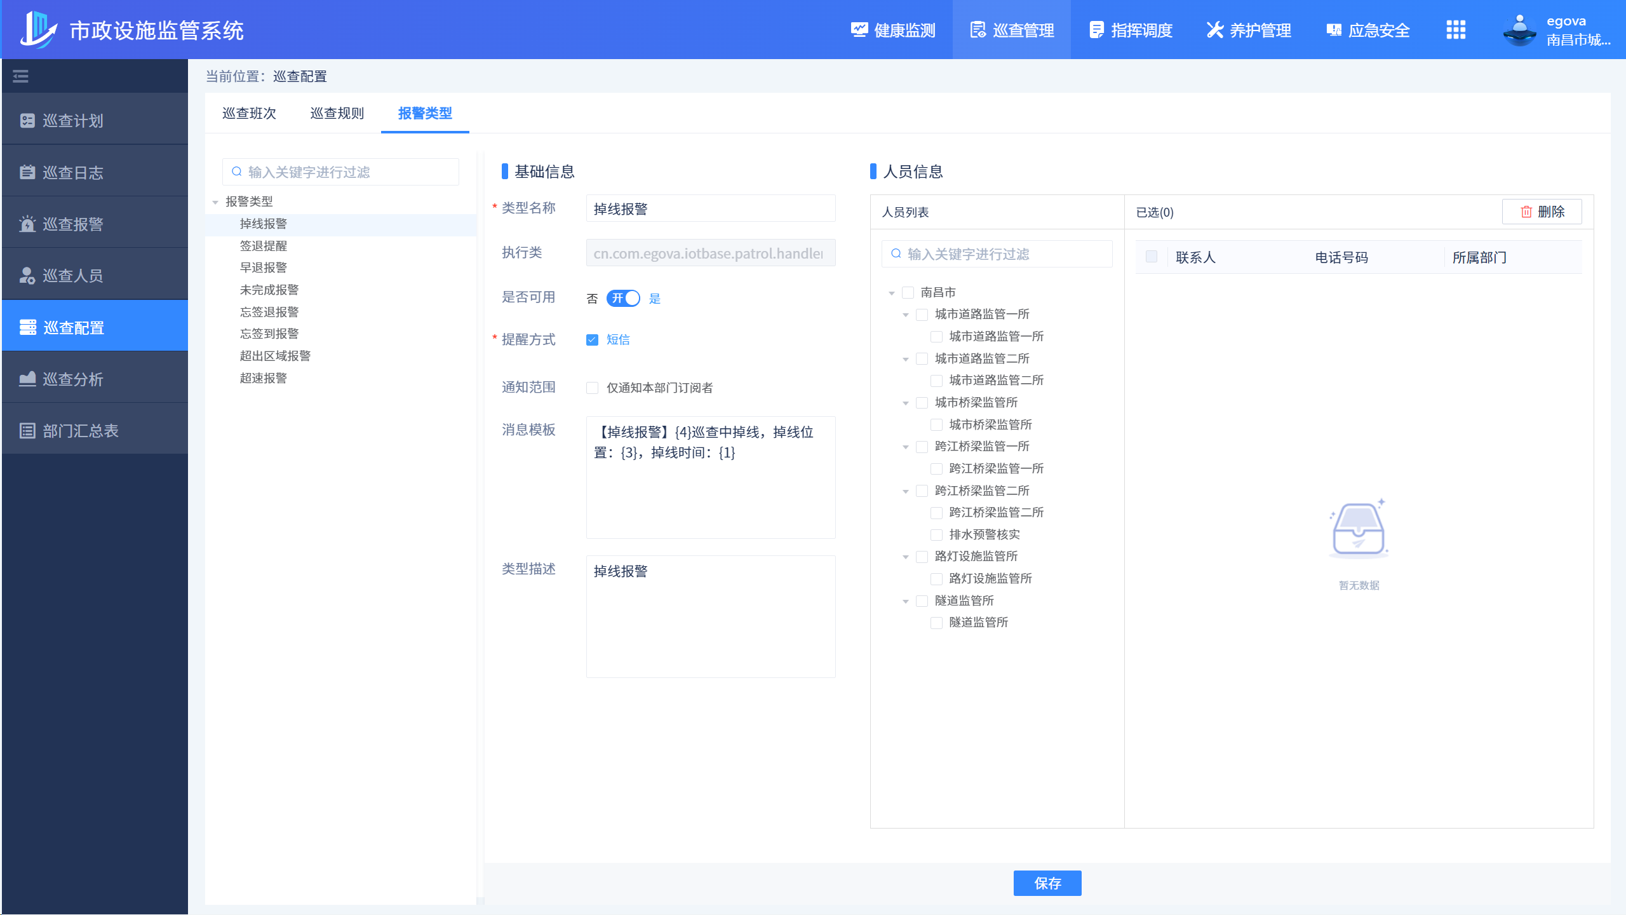Open the apps grid icon
This screenshot has height=915, width=1626.
point(1455,30)
